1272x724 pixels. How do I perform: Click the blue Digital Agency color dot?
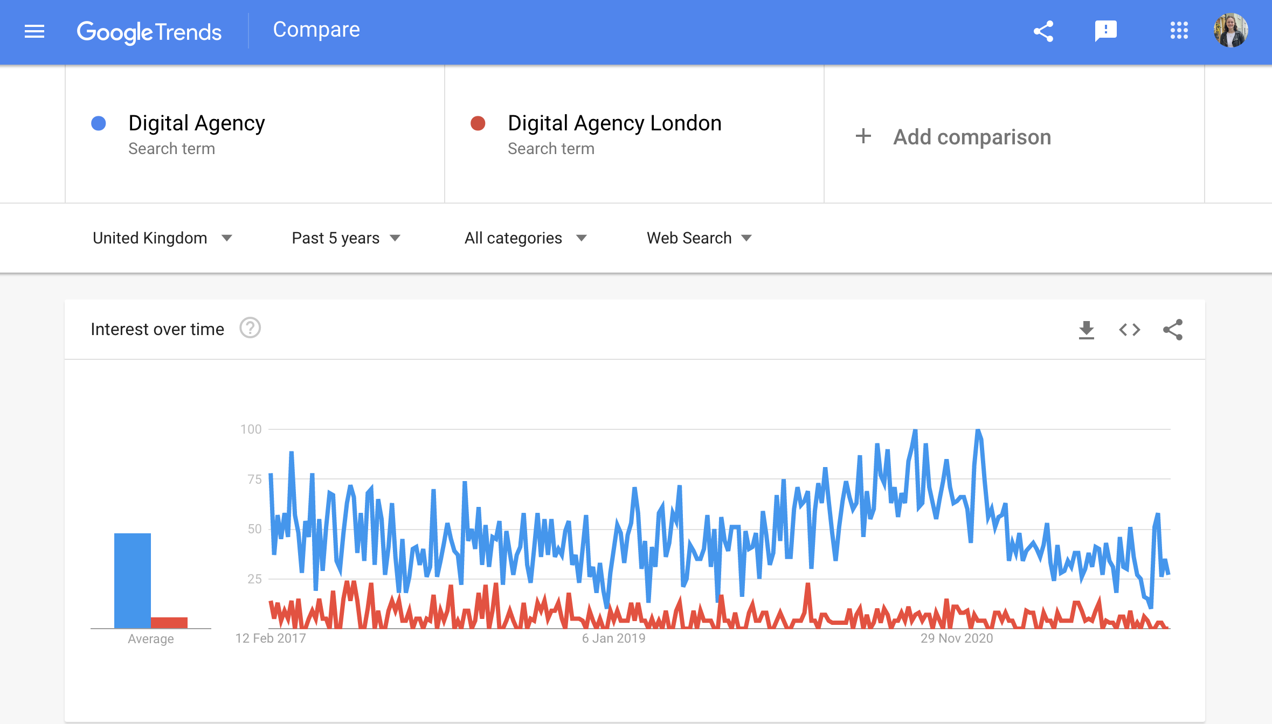[99, 123]
